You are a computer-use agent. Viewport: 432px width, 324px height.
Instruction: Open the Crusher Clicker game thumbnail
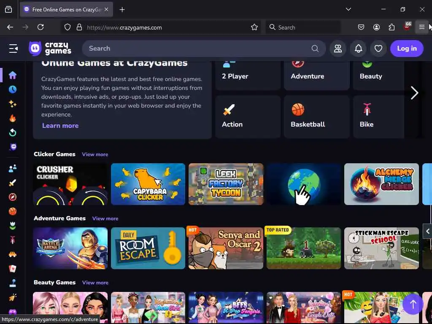[x=70, y=184]
